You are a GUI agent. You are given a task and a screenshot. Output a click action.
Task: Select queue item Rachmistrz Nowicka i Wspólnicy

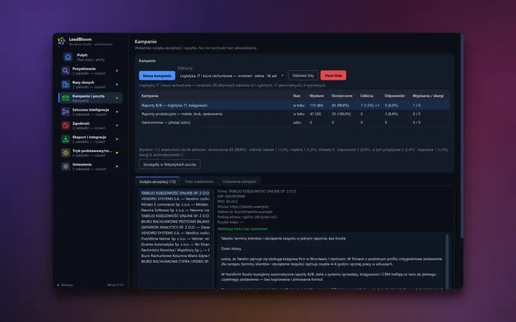[x=175, y=250]
